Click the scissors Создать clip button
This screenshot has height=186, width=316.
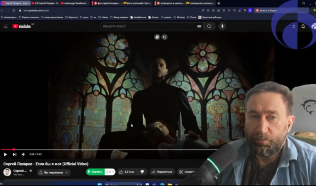point(187,172)
